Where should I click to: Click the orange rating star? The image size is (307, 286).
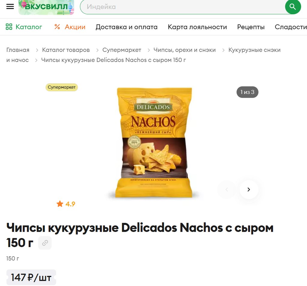[x=60, y=204]
